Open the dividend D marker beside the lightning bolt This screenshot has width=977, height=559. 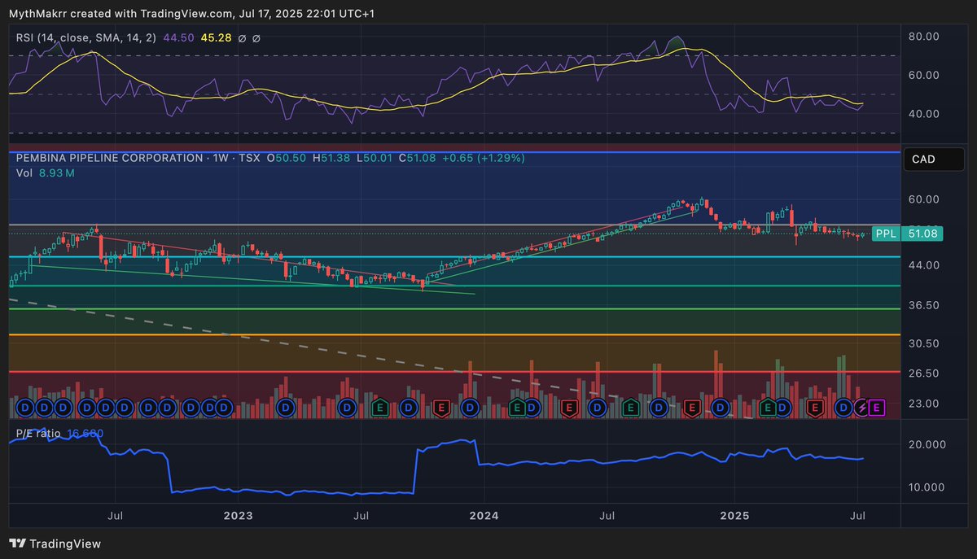(845, 406)
